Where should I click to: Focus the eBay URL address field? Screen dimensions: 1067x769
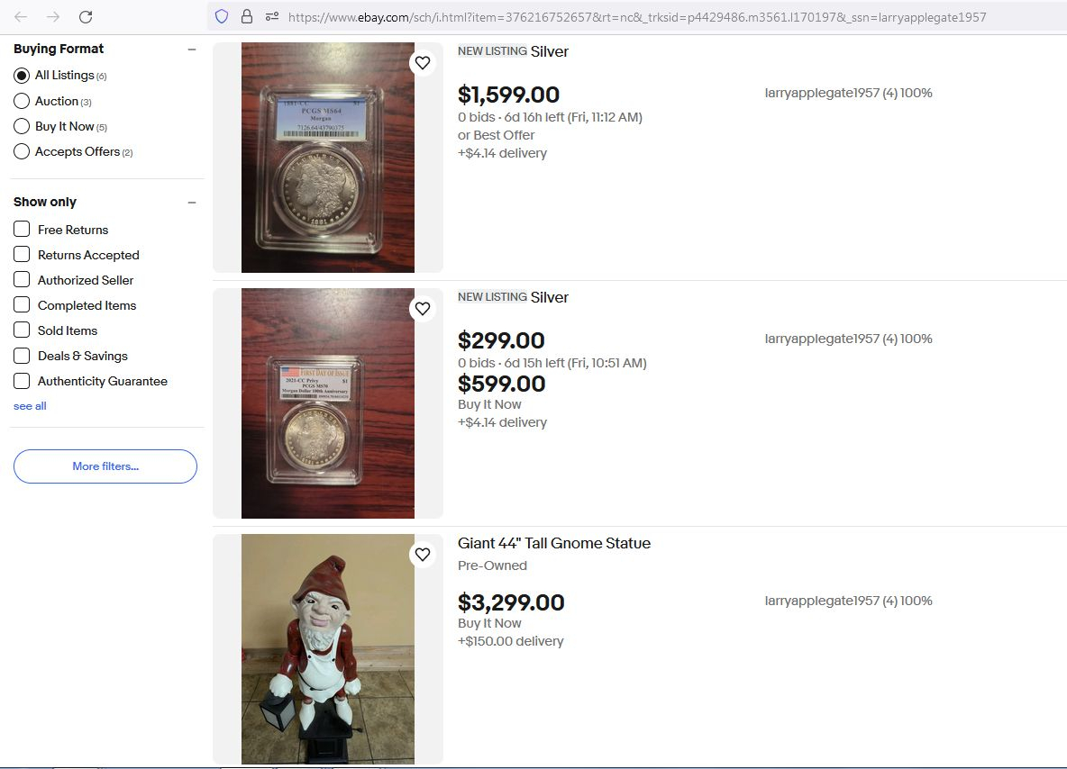(x=637, y=17)
